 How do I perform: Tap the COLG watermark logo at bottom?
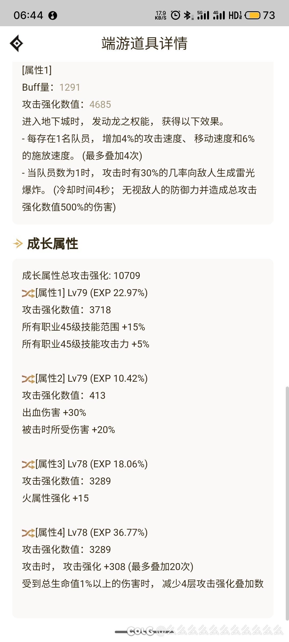[x=140, y=631]
